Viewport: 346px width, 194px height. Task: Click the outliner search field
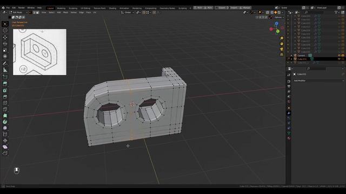pyautogui.click(x=315, y=12)
